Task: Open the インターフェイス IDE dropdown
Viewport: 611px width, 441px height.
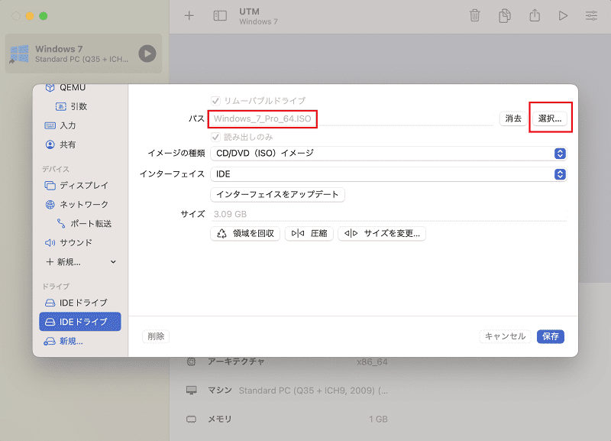Action: coord(388,174)
